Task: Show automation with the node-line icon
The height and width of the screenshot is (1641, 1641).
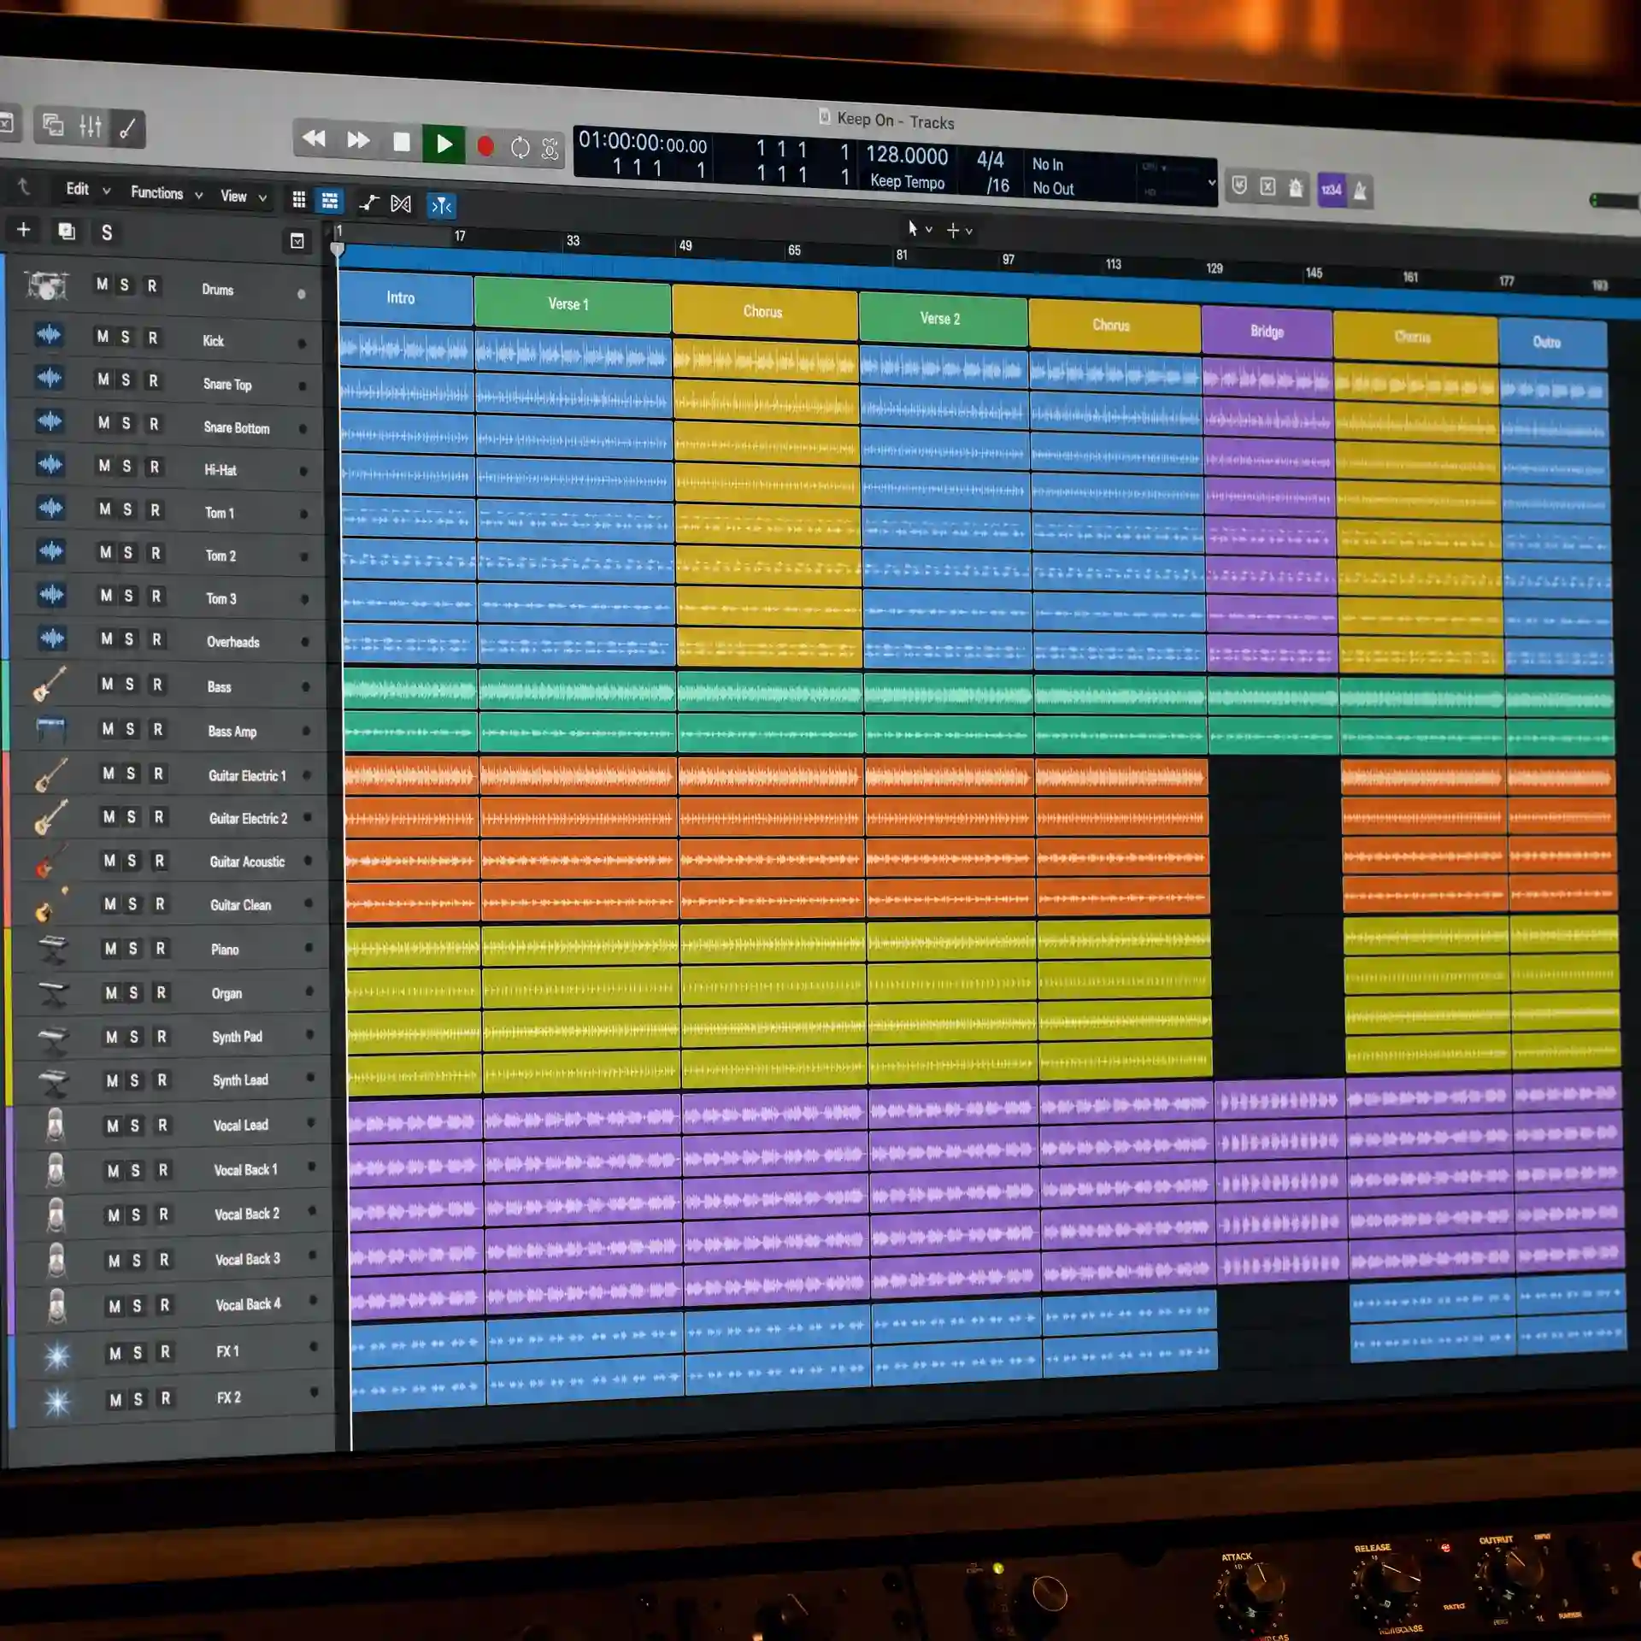Action: click(x=369, y=203)
